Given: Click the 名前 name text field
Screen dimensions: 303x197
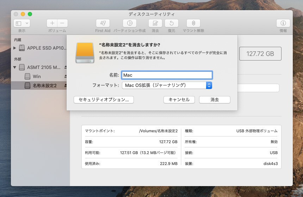Looking at the screenshot, I should coord(167,75).
